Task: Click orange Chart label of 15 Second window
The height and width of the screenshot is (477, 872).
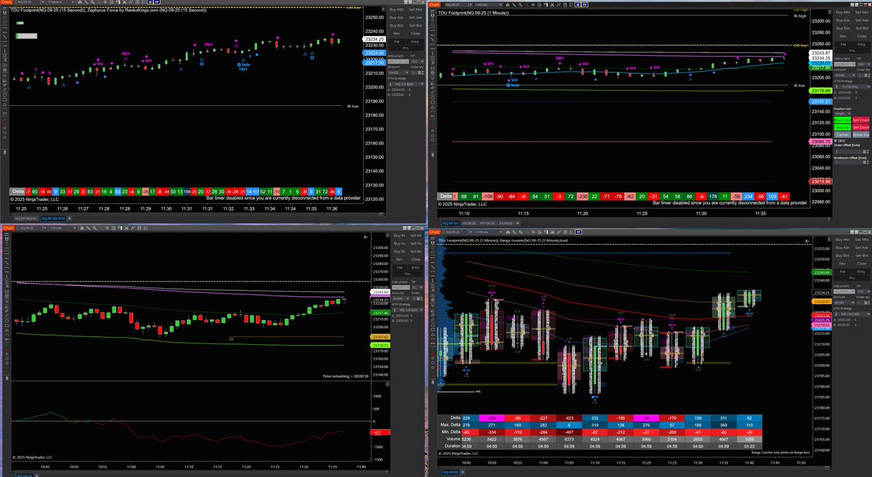Action: (x=7, y=3)
